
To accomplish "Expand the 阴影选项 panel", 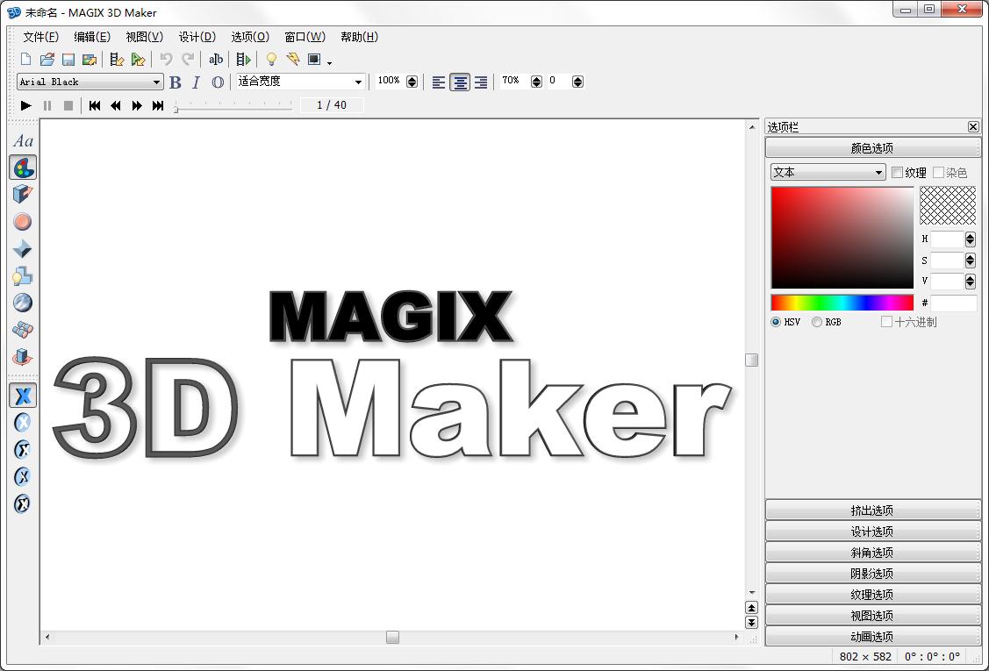I will [872, 574].
